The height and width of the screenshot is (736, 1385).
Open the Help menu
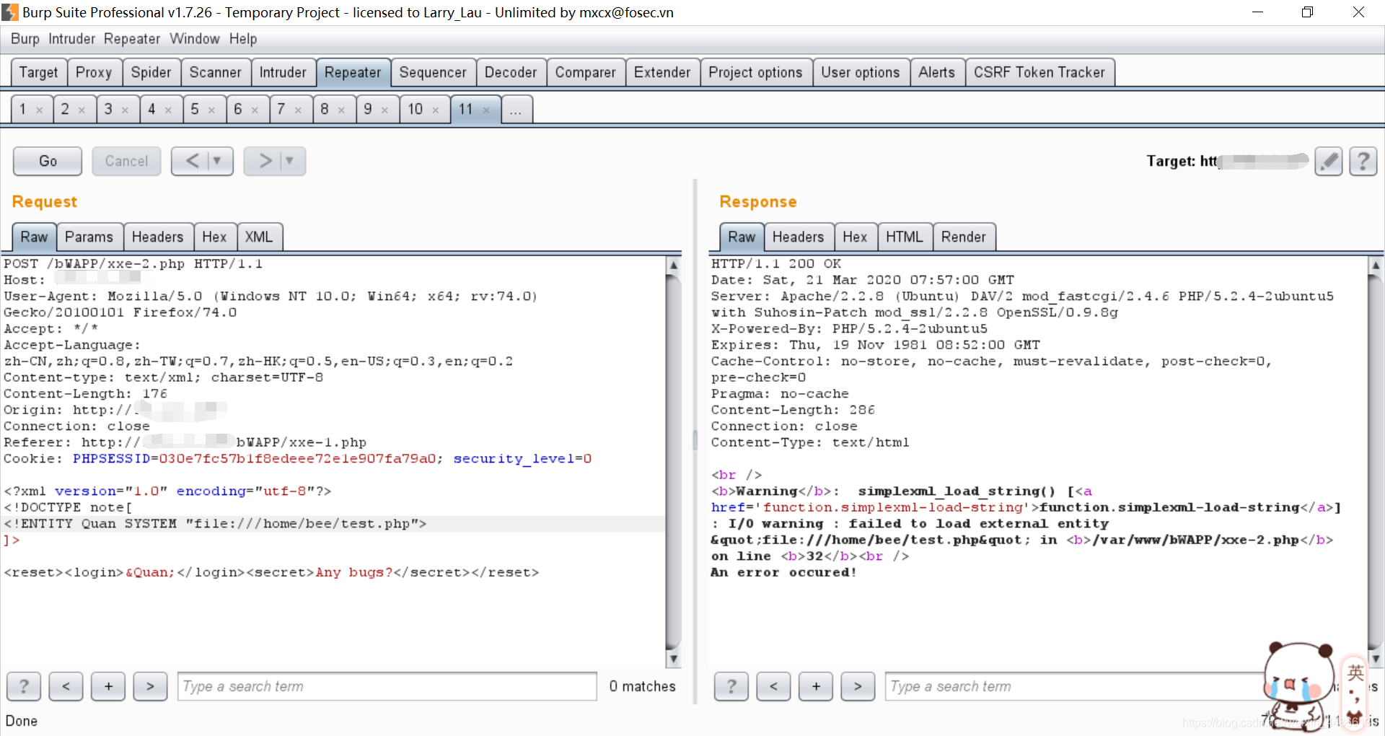pos(243,39)
